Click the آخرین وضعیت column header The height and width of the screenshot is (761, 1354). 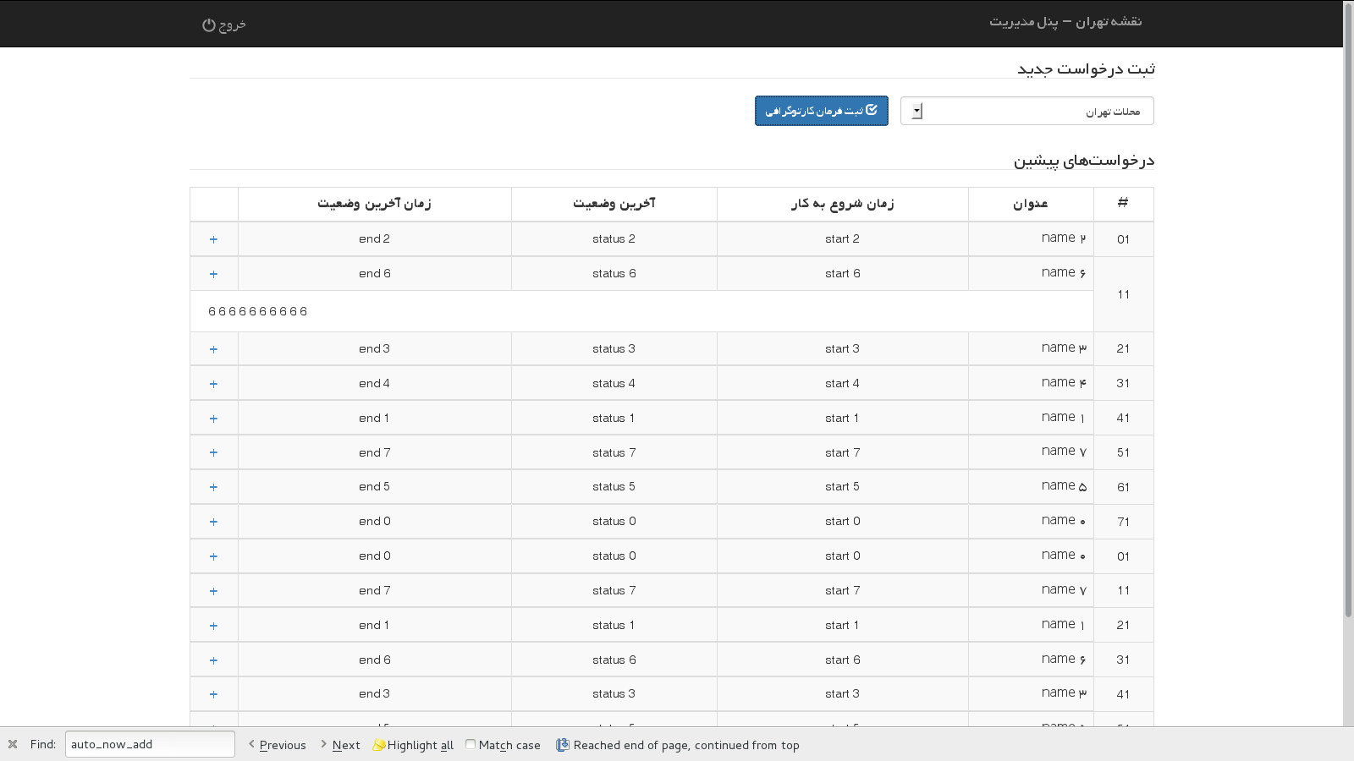tap(614, 204)
